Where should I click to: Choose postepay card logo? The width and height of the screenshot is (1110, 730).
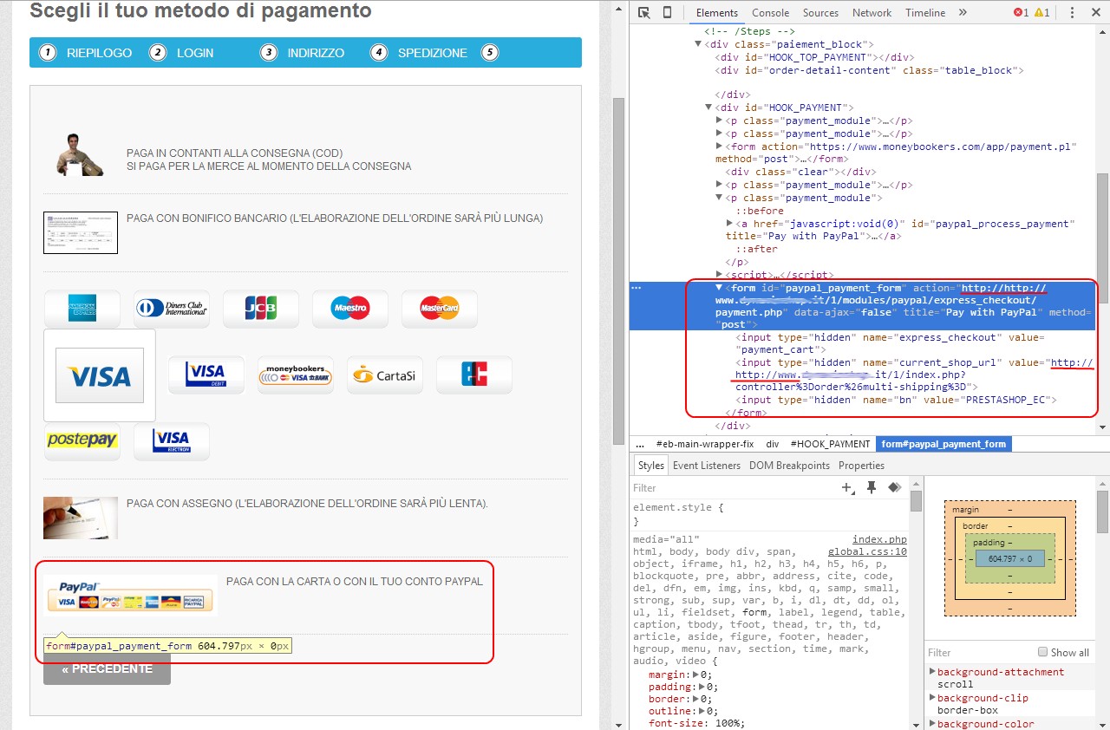pos(82,440)
